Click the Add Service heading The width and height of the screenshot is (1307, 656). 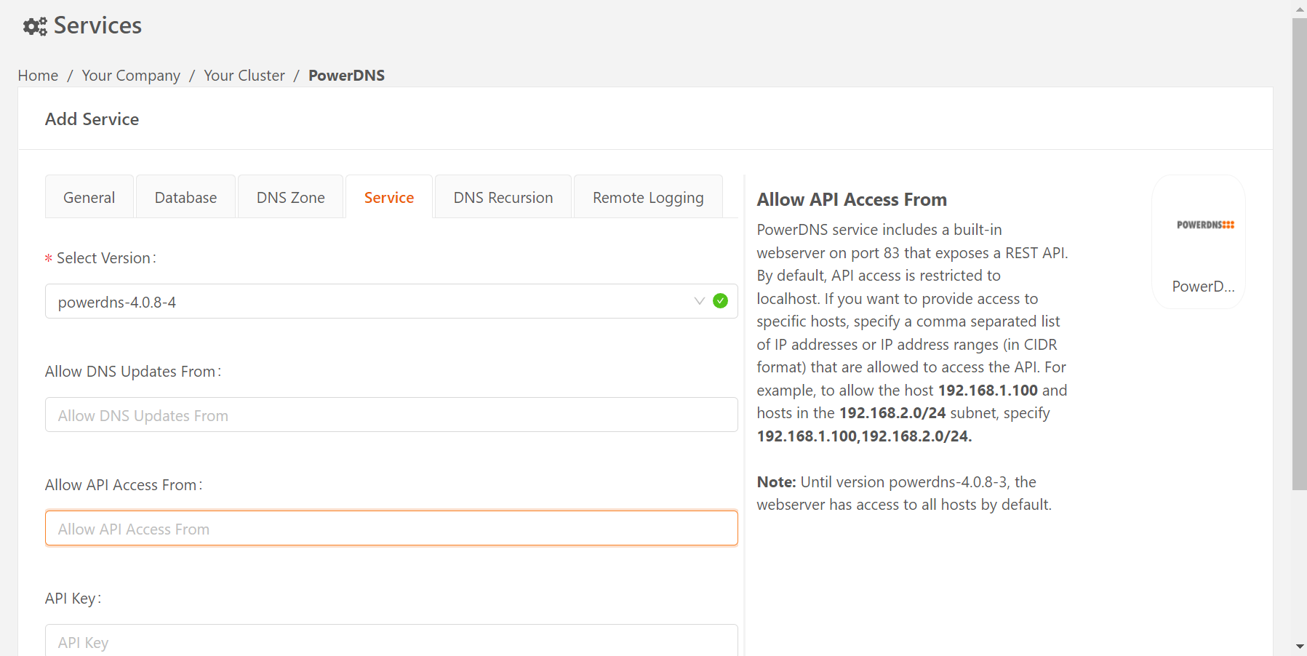92,119
